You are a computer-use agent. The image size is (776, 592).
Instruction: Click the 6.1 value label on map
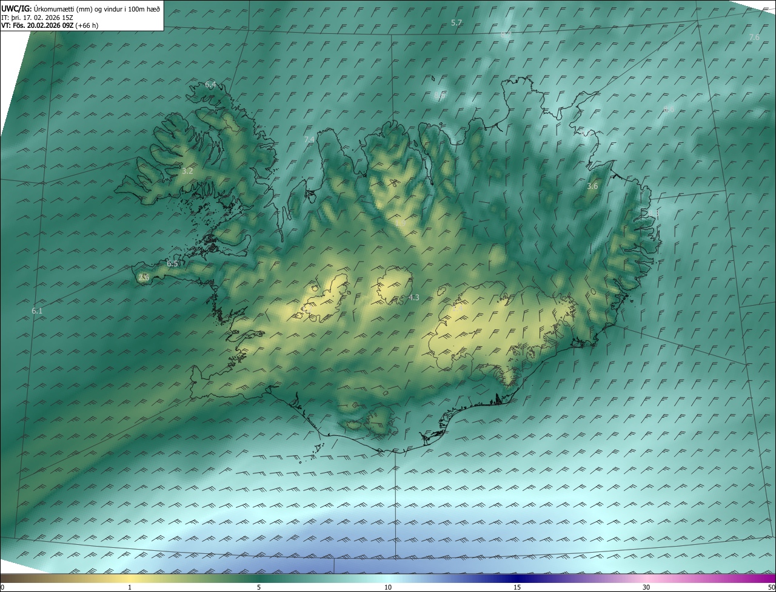37,311
